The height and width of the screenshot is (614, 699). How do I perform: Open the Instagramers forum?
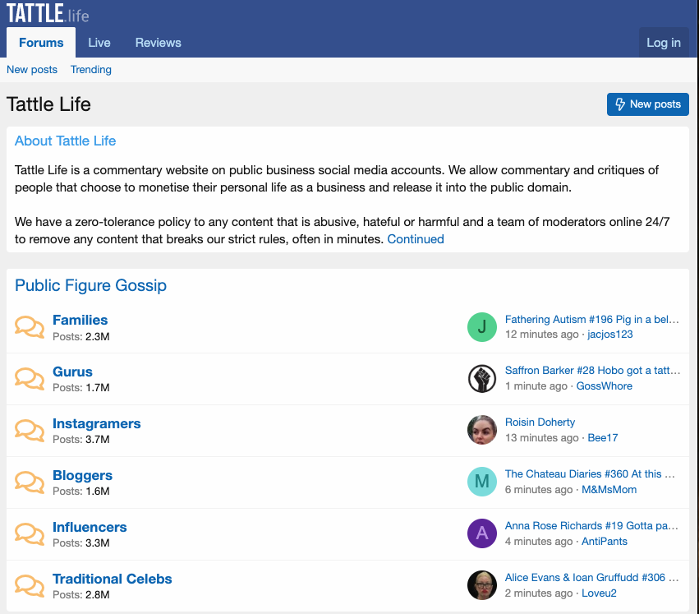(x=97, y=423)
